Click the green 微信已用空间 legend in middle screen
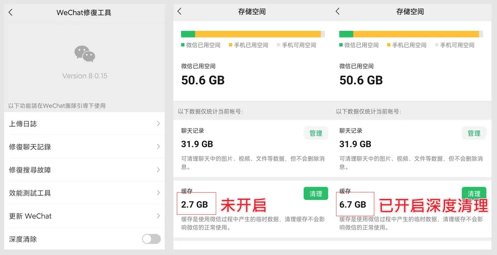 201,45
